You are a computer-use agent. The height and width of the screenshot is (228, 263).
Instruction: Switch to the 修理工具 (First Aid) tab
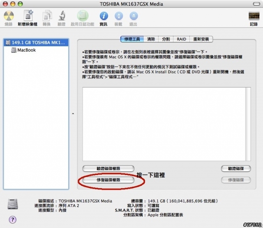[132, 39]
